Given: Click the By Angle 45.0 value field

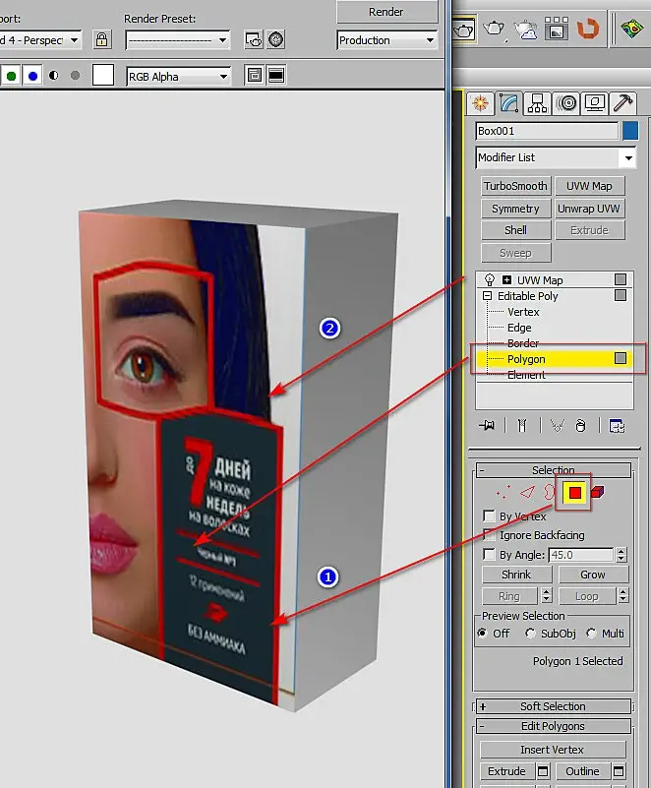Looking at the screenshot, I should 581,555.
